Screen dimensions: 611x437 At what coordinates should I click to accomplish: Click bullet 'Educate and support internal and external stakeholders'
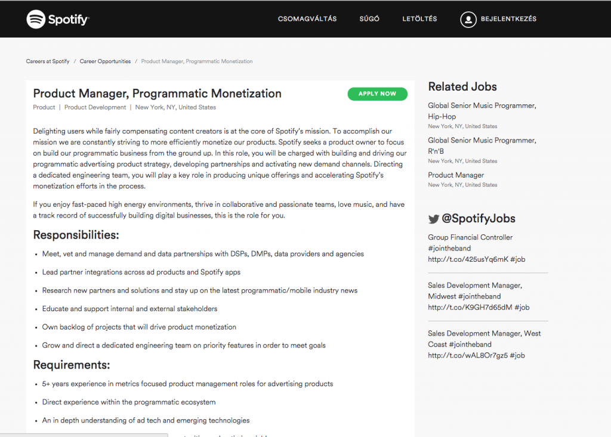[129, 309]
